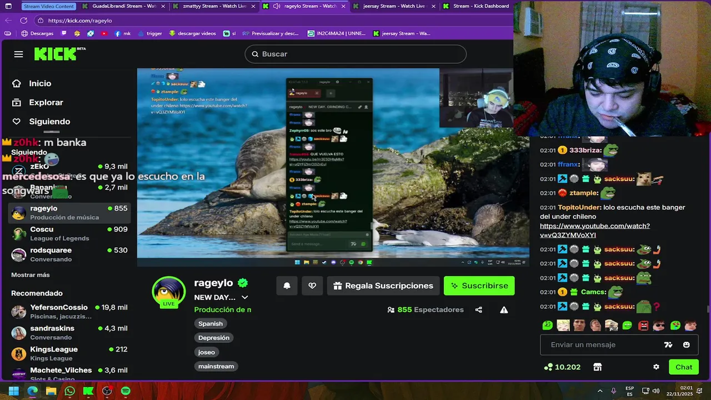Click rageylo's live profile avatar
The width and height of the screenshot is (711, 400).
169,291
